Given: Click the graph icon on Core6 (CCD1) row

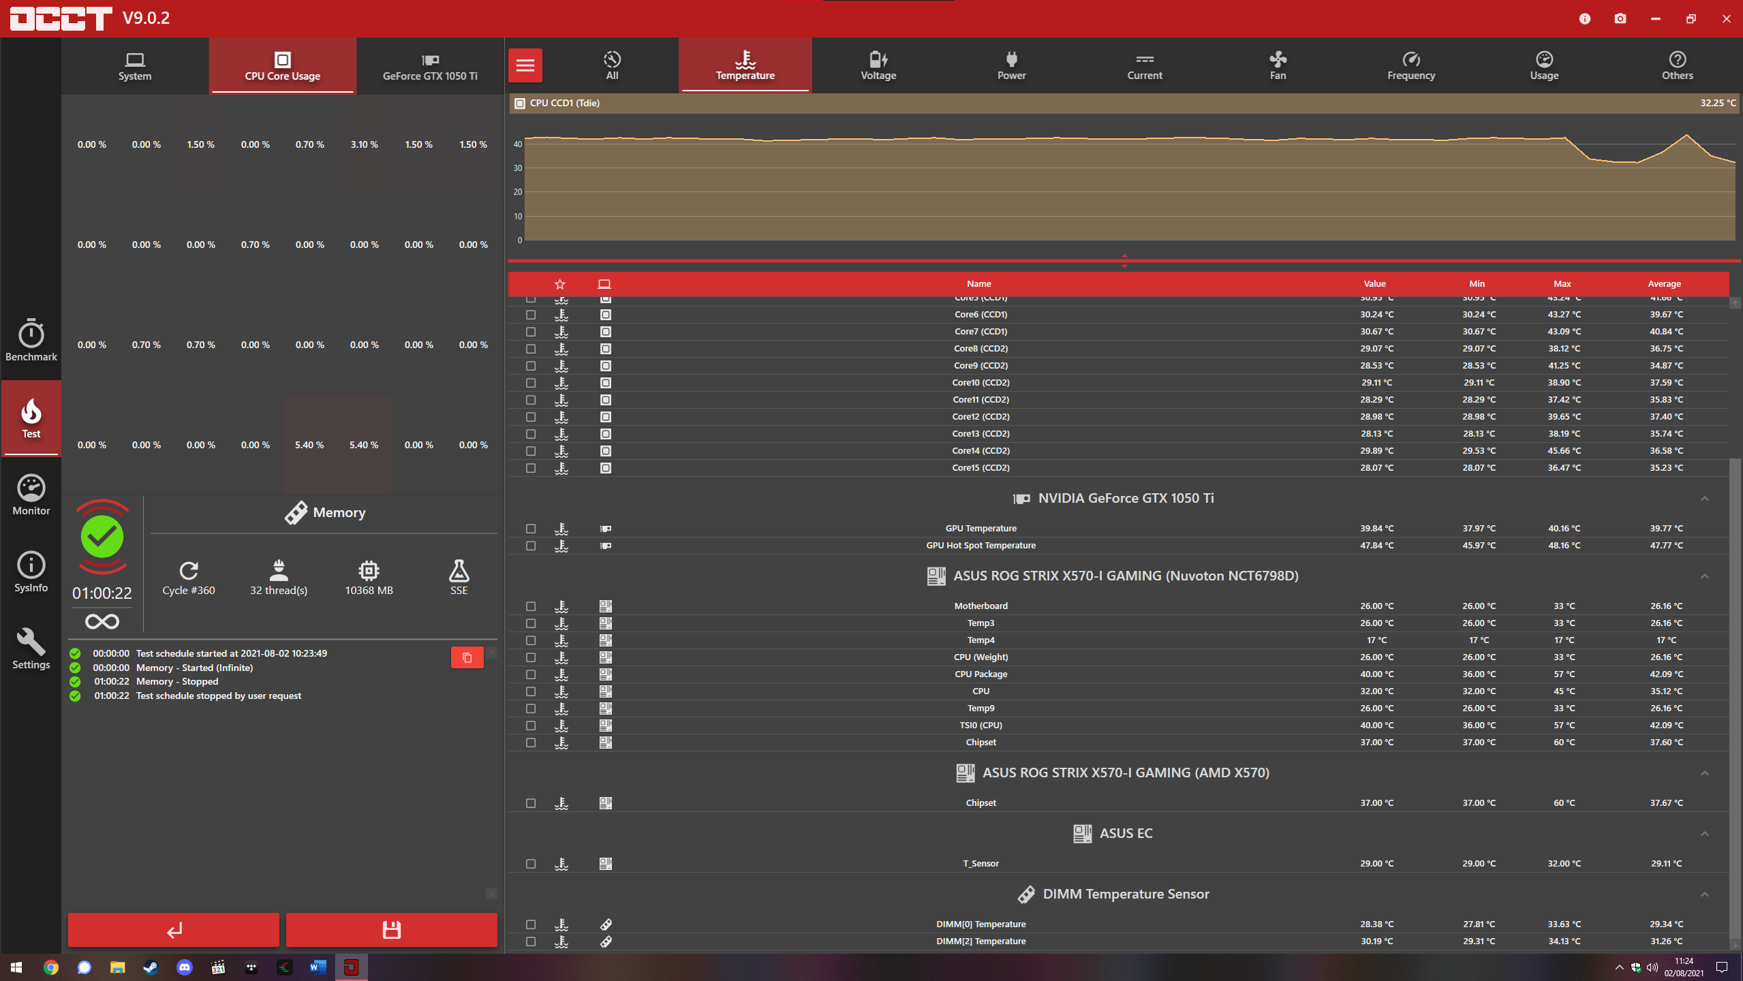Looking at the screenshot, I should point(561,315).
